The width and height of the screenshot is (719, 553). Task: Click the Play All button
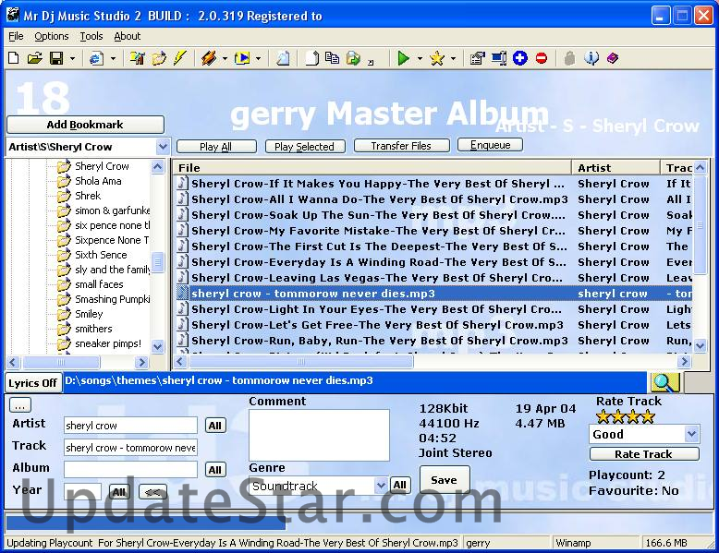(216, 147)
